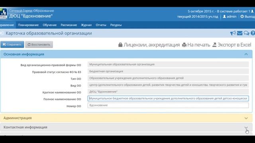
Task: Open the Отчеты menu
Action: pyautogui.click(x=101, y=25)
